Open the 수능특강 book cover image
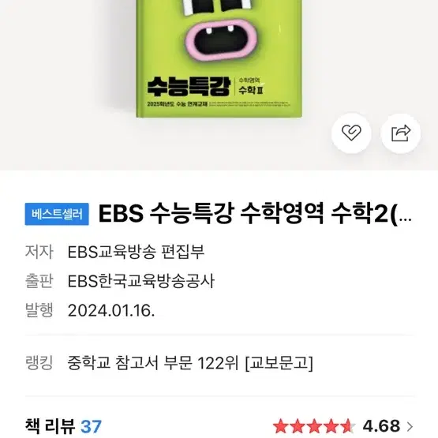The image size is (438, 438). [219, 58]
